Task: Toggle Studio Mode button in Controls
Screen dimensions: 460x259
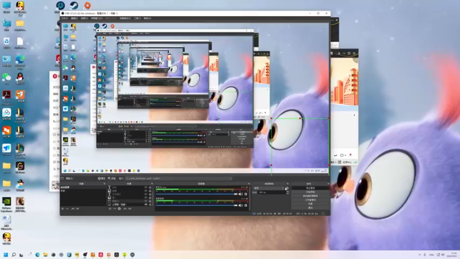Action: 310,200
